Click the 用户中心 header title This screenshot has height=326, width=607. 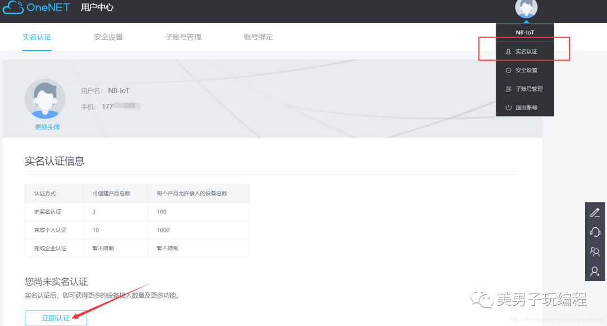point(97,7)
